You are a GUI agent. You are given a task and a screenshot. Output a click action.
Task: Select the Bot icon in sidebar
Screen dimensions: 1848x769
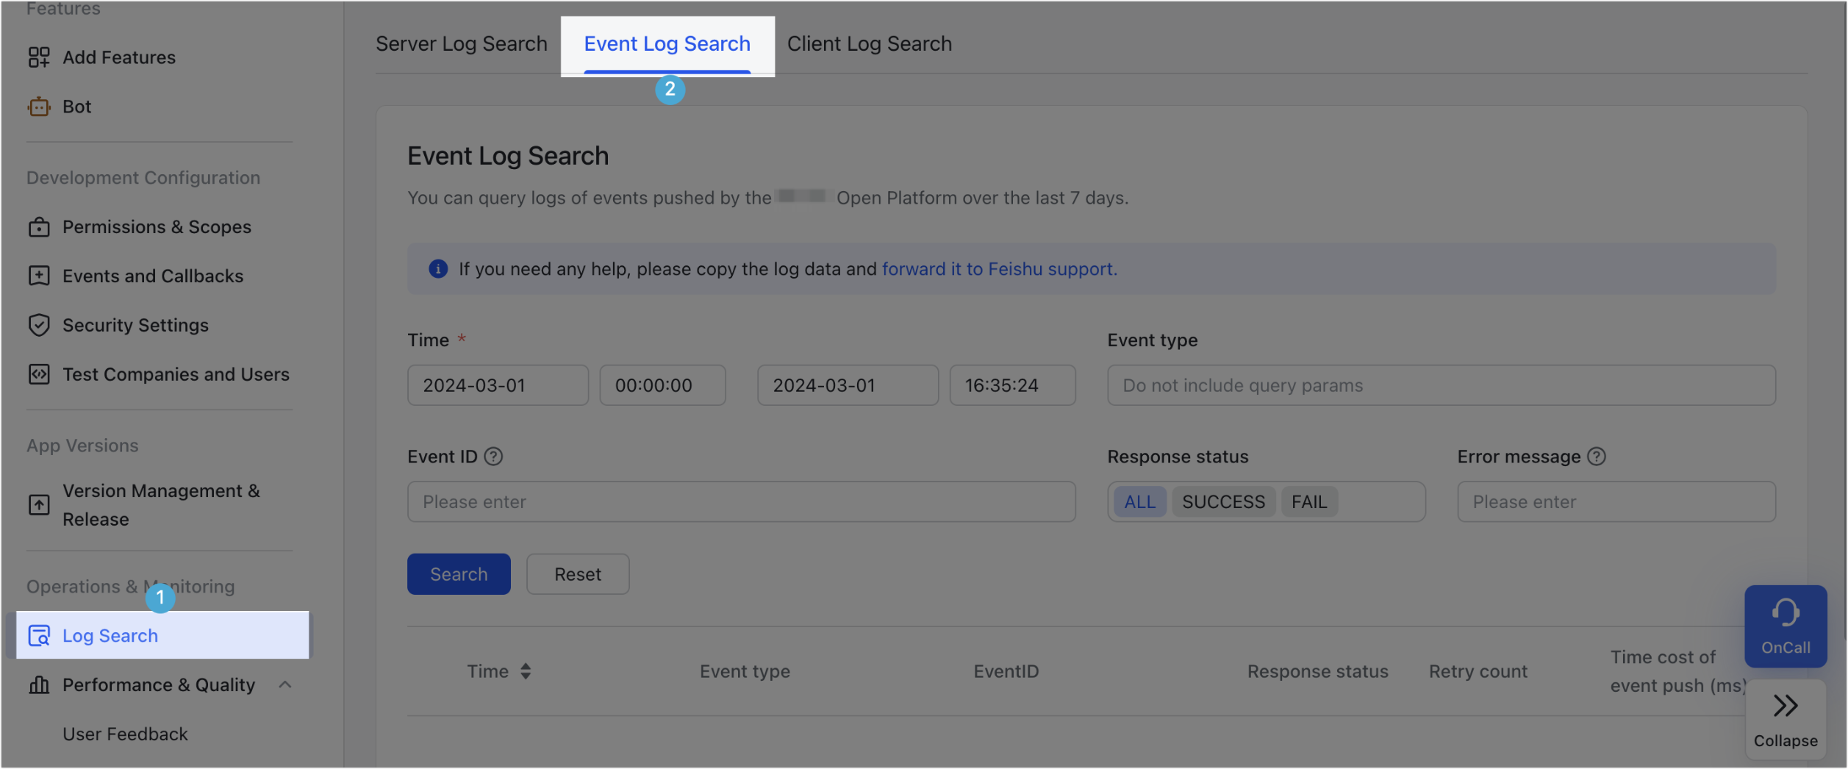tap(39, 106)
